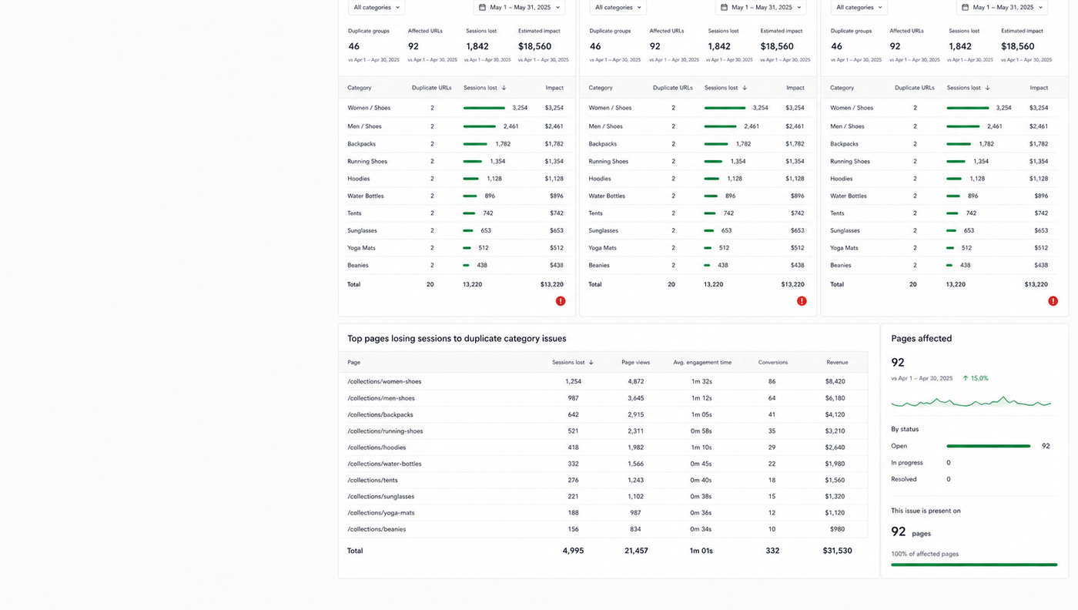Sort by Sessions lost arrow in Top pages table
Viewport: 1078px width, 610px height.
point(591,362)
